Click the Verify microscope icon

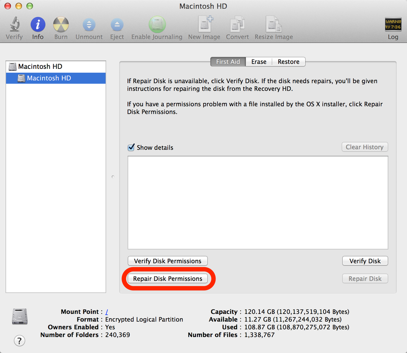coord(15,24)
